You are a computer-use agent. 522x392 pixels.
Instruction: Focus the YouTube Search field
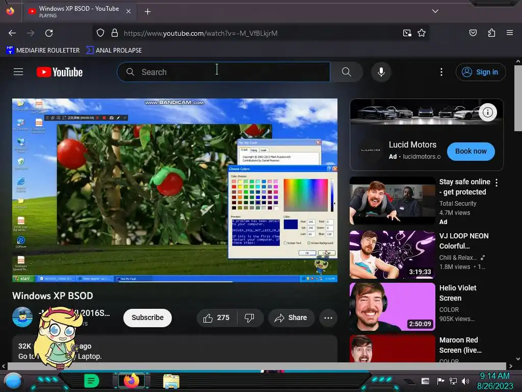(x=223, y=72)
